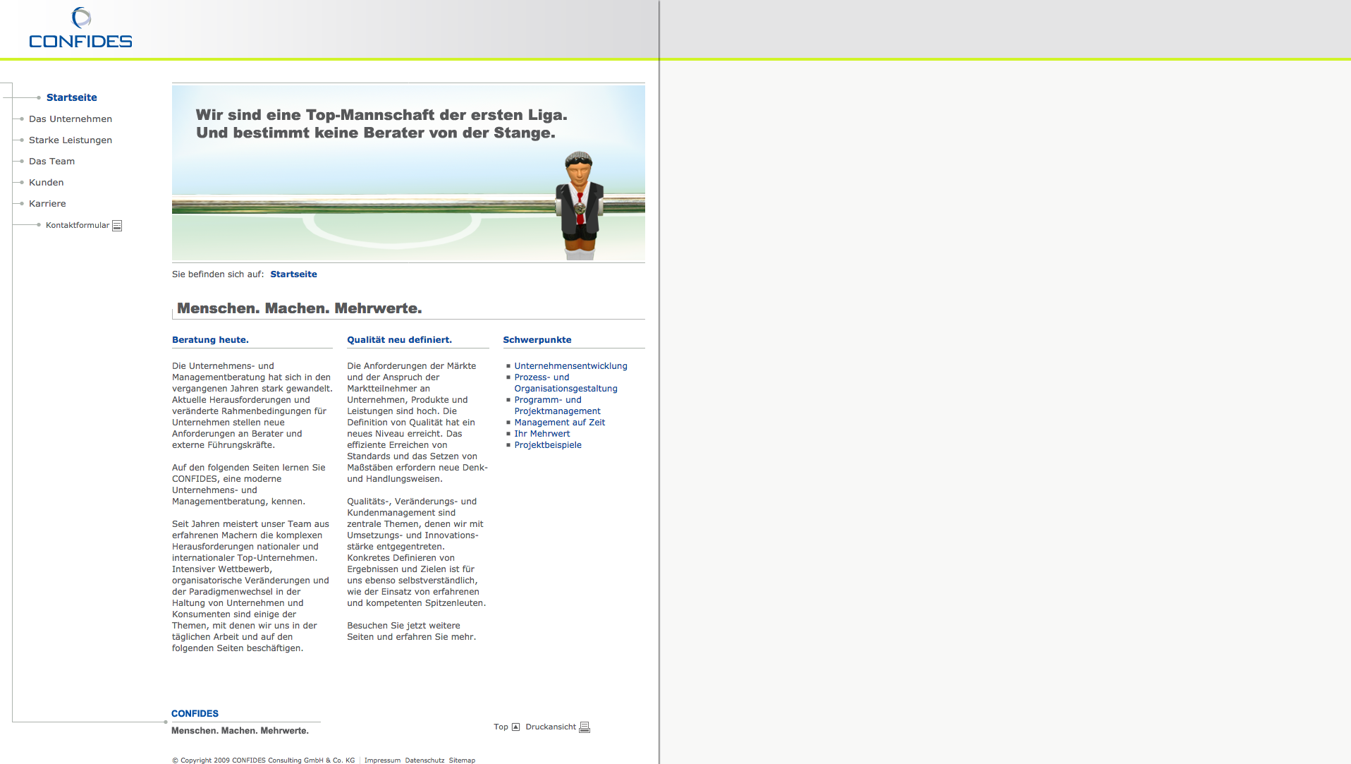Click the CONFIDES logo in header
Screen dimensions: 1351x764
(80, 29)
